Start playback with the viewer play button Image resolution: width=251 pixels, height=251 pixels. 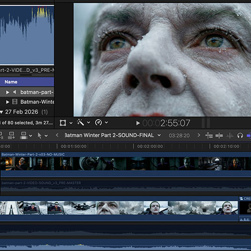coord(138,123)
